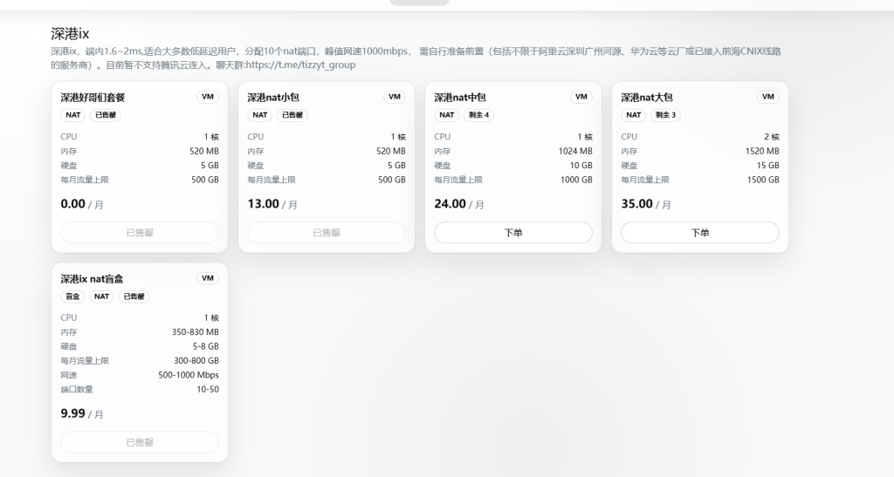Image resolution: width=894 pixels, height=477 pixels.
Task: Select the 剩余 4 tag on 深港nat中包
Action: [479, 115]
